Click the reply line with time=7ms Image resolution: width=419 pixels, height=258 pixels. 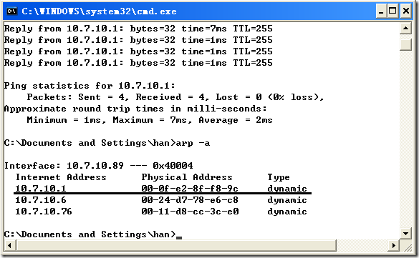coord(138,29)
